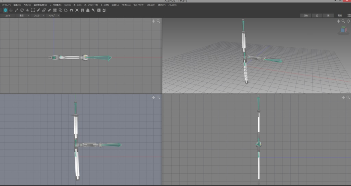Click the four-petal cluster toolbar icon

[x=55, y=10]
